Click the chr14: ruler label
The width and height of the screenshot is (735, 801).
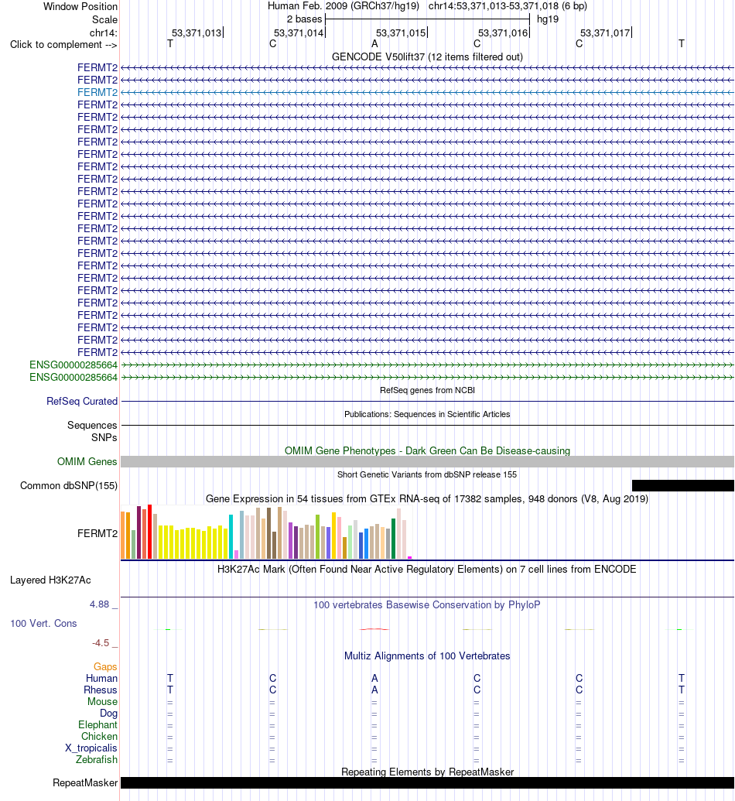(x=103, y=33)
